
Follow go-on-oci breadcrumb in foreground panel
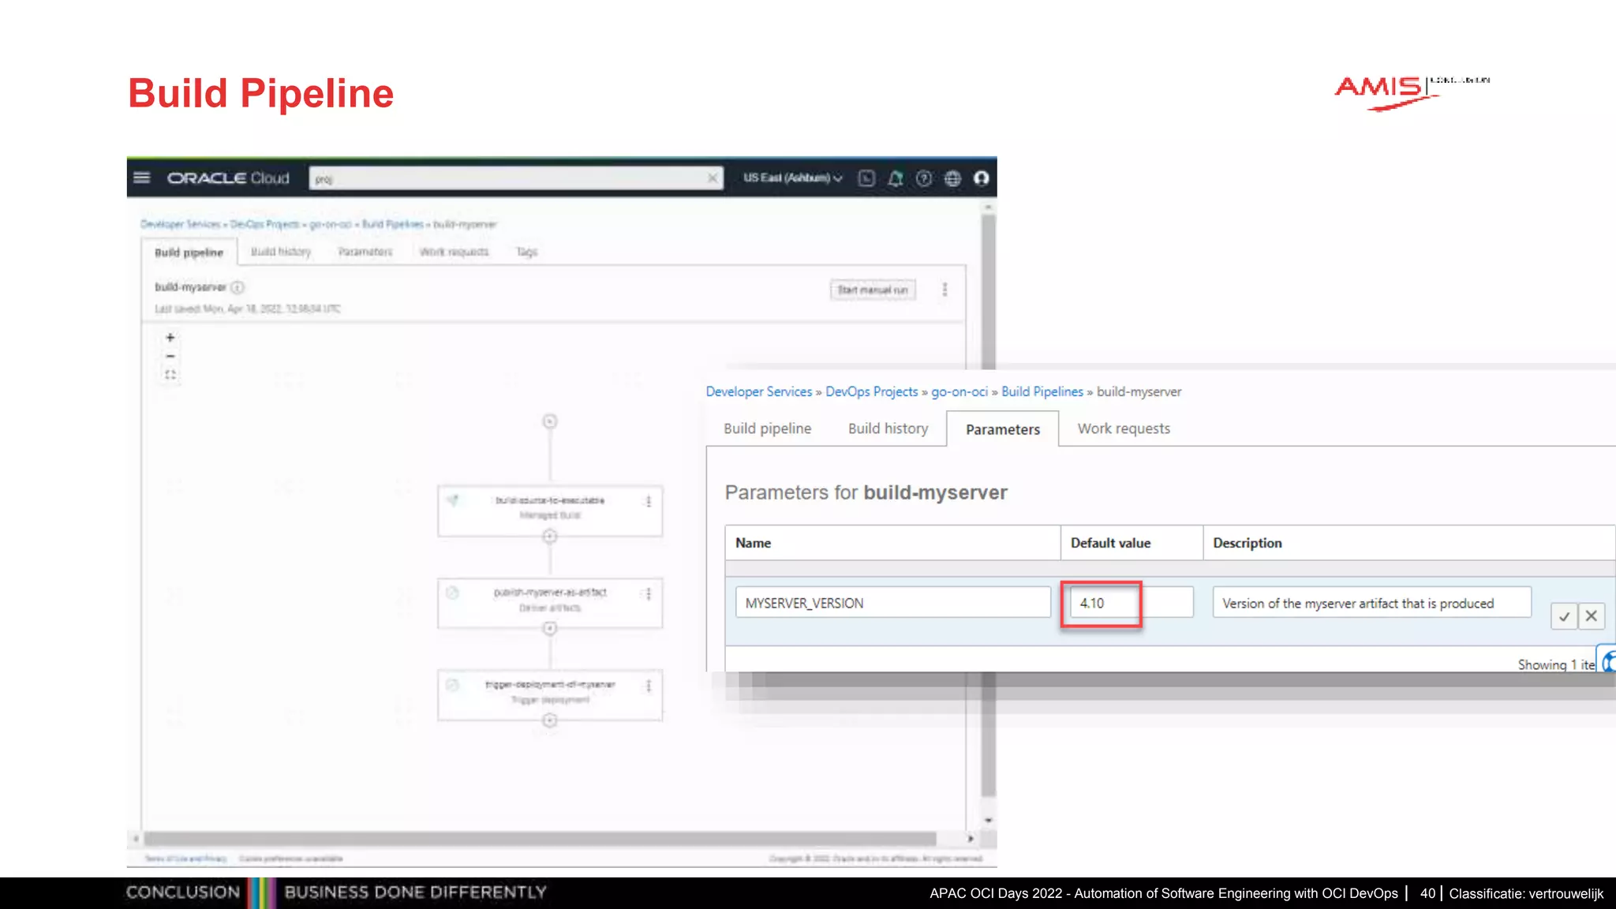959,392
